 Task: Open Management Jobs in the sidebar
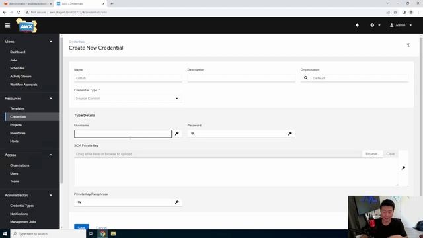point(23,222)
